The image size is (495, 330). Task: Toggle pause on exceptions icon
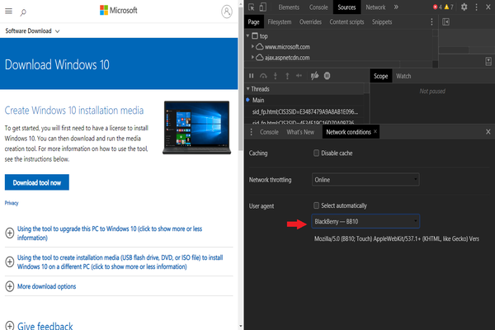click(327, 76)
